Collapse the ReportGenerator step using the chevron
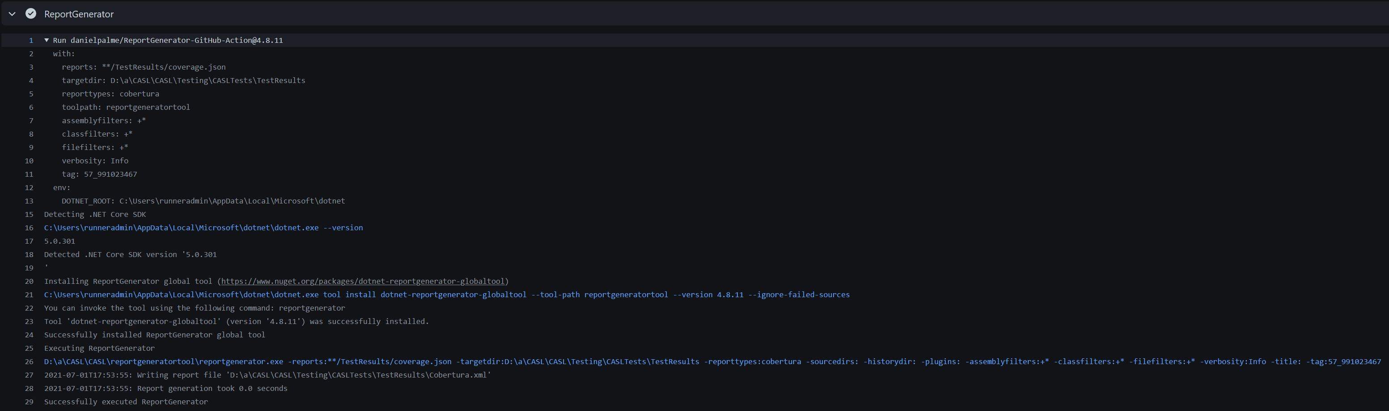The width and height of the screenshot is (1389, 411). [11, 13]
